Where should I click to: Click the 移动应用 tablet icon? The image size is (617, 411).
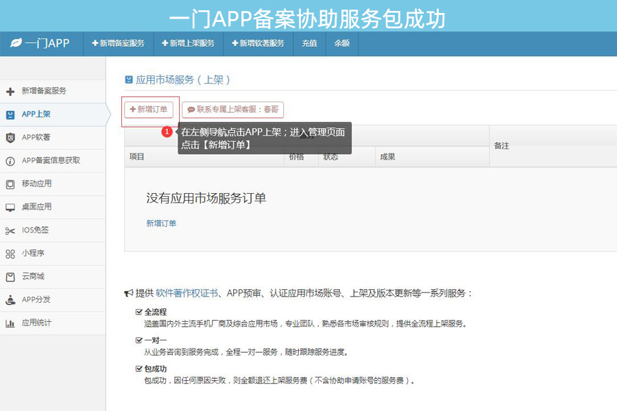click(10, 184)
